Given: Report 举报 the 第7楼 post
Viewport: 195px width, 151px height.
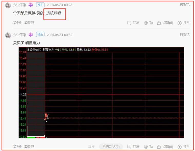Looking at the screenshot, I should pyautogui.click(x=91, y=147).
